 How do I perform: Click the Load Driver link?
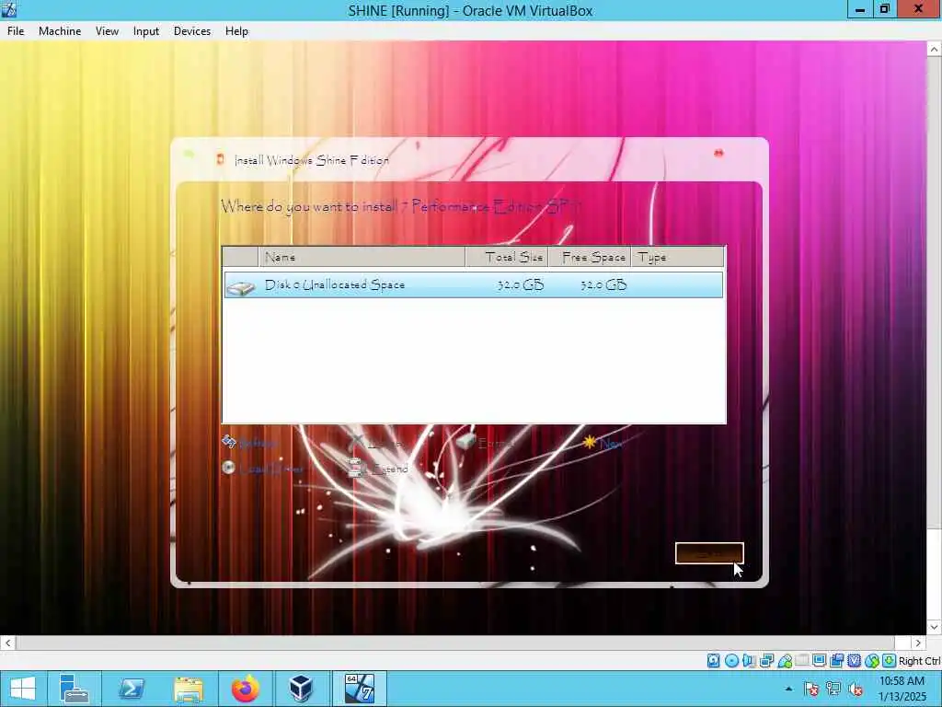coord(262,469)
